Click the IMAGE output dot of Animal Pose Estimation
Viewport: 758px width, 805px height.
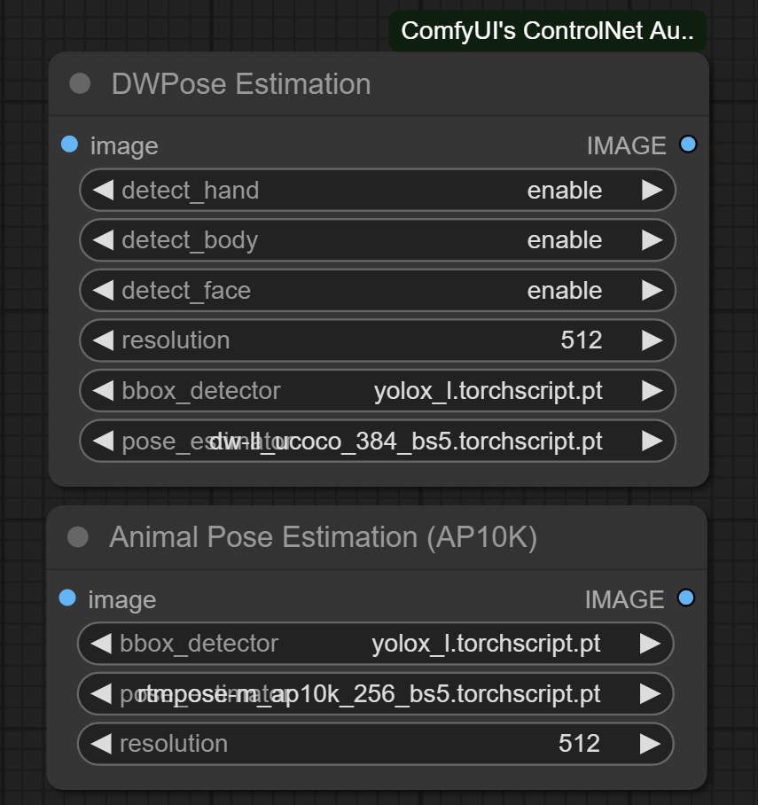(x=686, y=598)
